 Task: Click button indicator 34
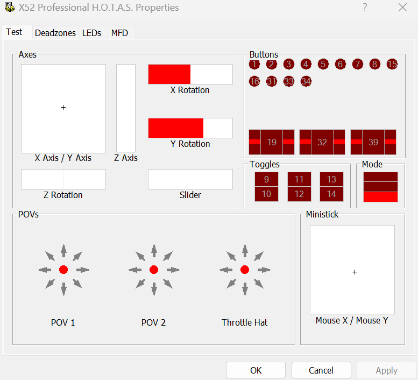click(x=306, y=81)
